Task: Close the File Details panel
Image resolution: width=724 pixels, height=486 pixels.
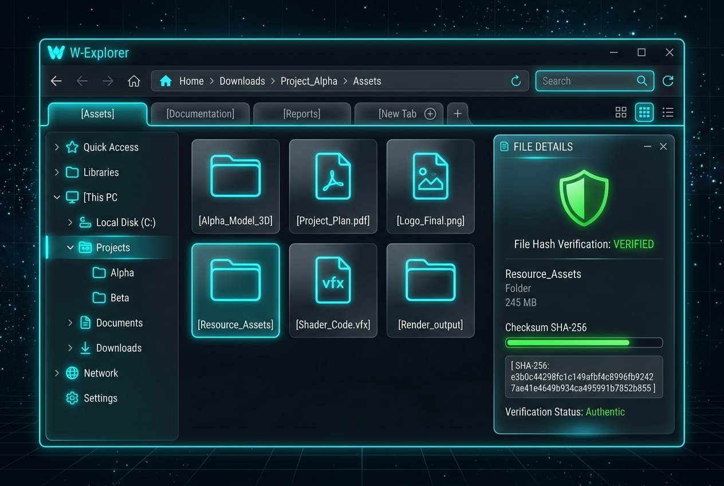Action: 663,147
